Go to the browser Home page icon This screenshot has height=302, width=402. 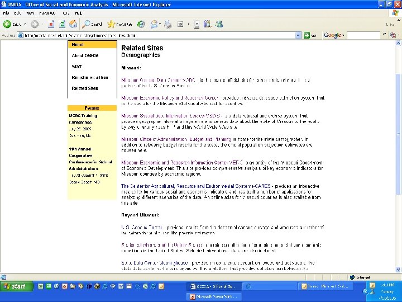(73, 24)
